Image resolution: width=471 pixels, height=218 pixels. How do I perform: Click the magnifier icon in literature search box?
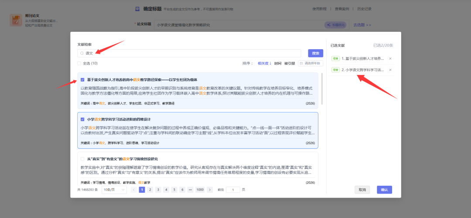tap(82, 53)
